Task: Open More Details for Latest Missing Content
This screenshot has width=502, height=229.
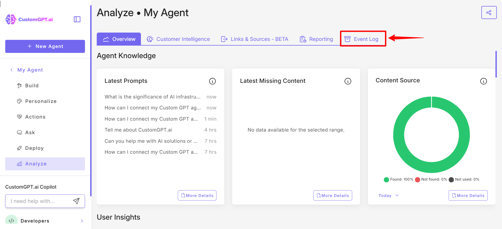Action: click(x=333, y=195)
